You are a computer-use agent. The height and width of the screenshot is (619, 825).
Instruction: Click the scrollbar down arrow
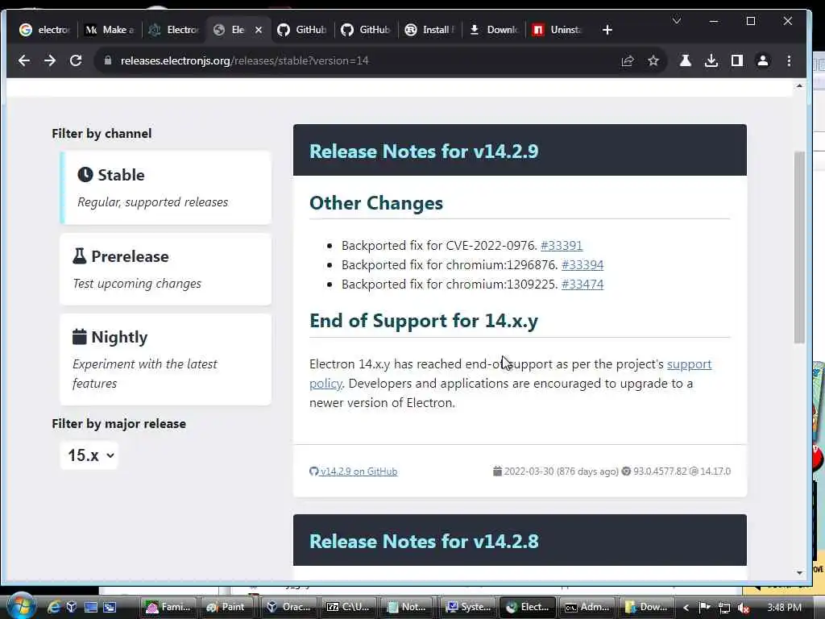pos(799,573)
